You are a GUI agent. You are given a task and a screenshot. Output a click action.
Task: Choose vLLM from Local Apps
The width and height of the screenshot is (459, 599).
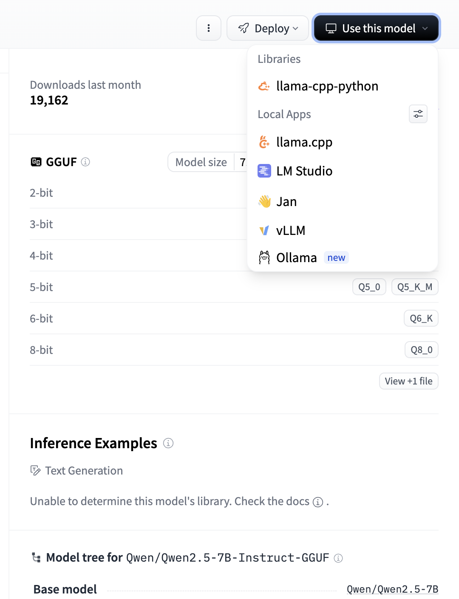[x=290, y=231]
